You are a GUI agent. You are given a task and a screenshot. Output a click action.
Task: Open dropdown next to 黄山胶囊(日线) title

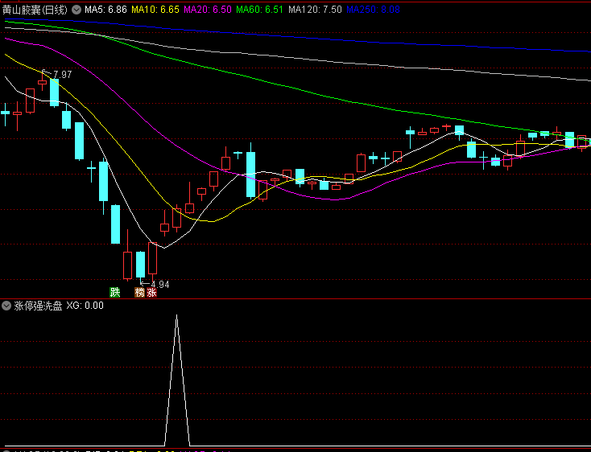click(76, 10)
